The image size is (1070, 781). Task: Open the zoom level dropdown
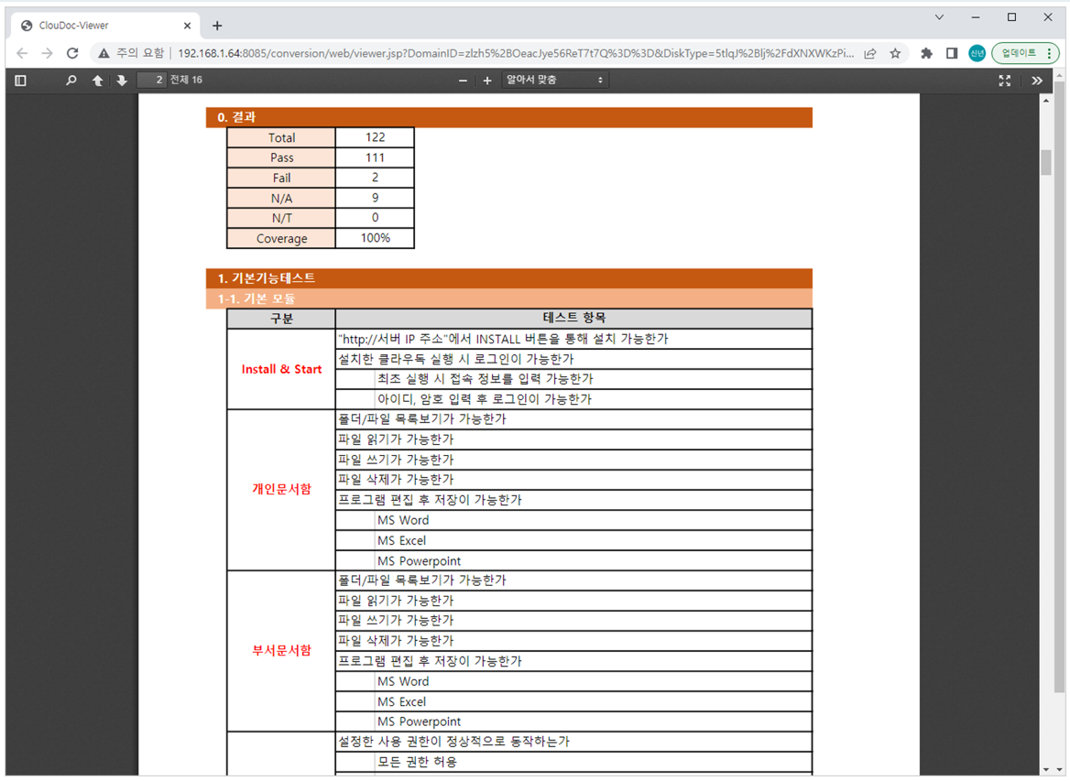click(x=555, y=81)
